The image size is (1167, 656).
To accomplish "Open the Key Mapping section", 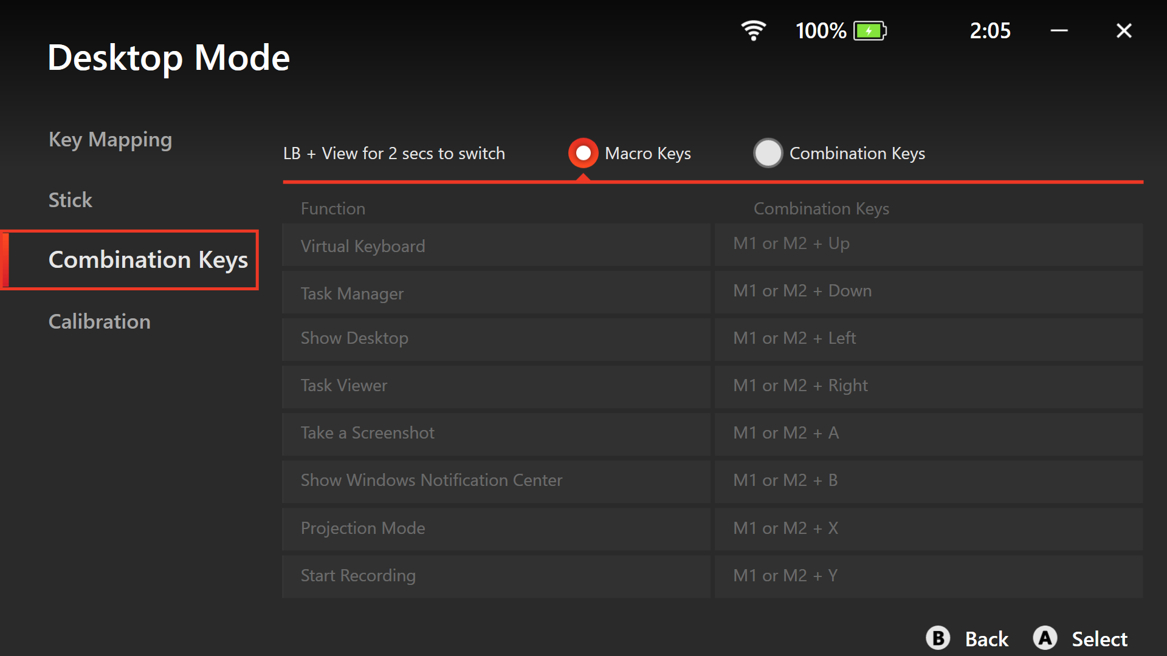I will click(x=110, y=140).
